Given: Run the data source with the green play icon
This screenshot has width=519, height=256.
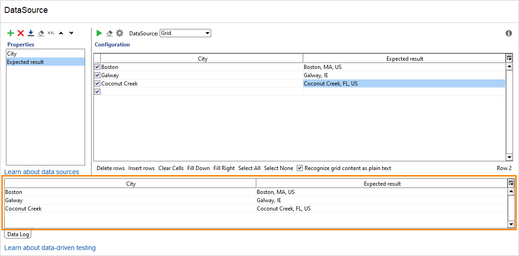Looking at the screenshot, I should (x=99, y=33).
